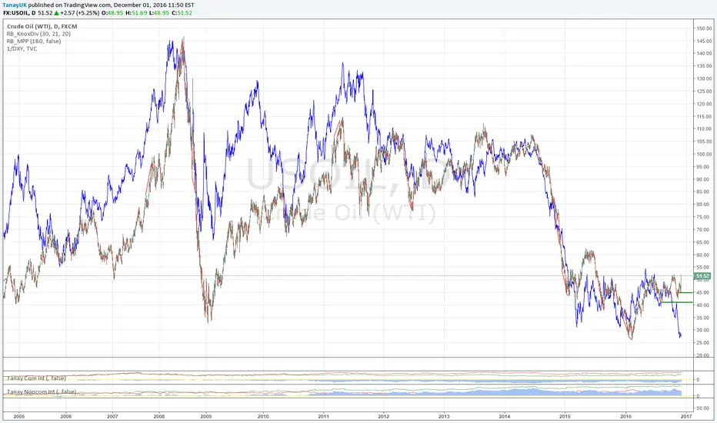
Task: Click the 2010 label on time axis
Action: coord(263,416)
